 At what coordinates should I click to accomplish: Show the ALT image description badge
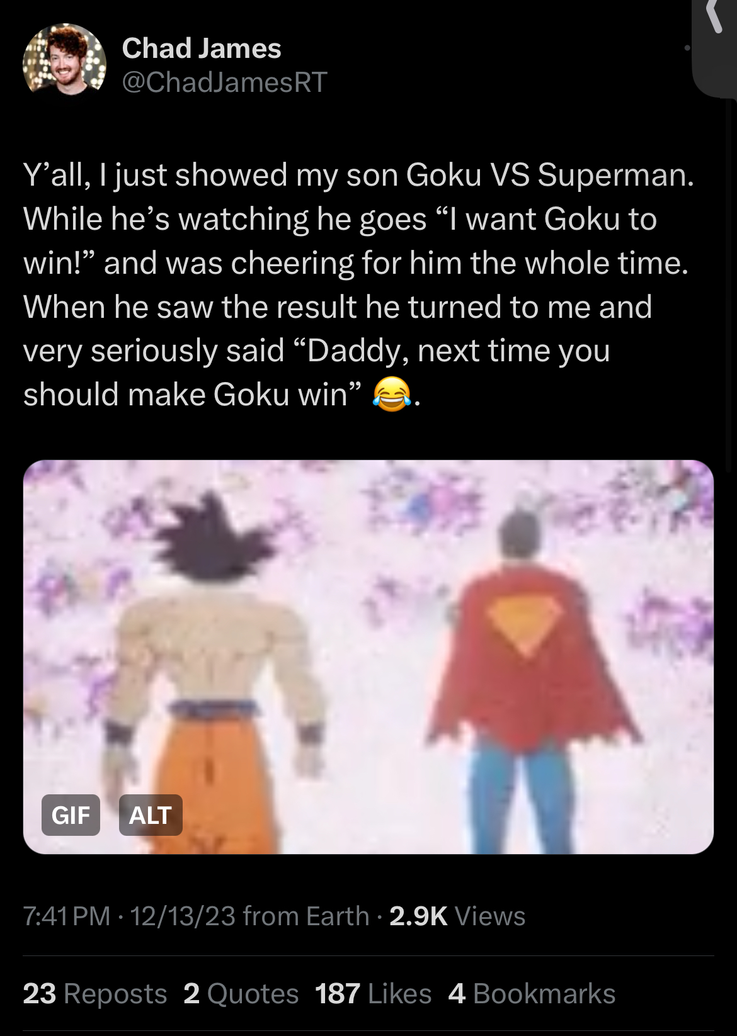(151, 814)
